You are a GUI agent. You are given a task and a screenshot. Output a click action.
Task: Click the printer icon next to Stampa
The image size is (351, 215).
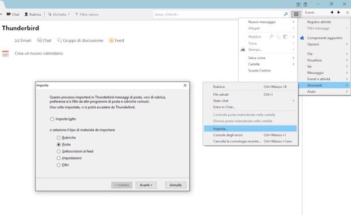point(243,50)
